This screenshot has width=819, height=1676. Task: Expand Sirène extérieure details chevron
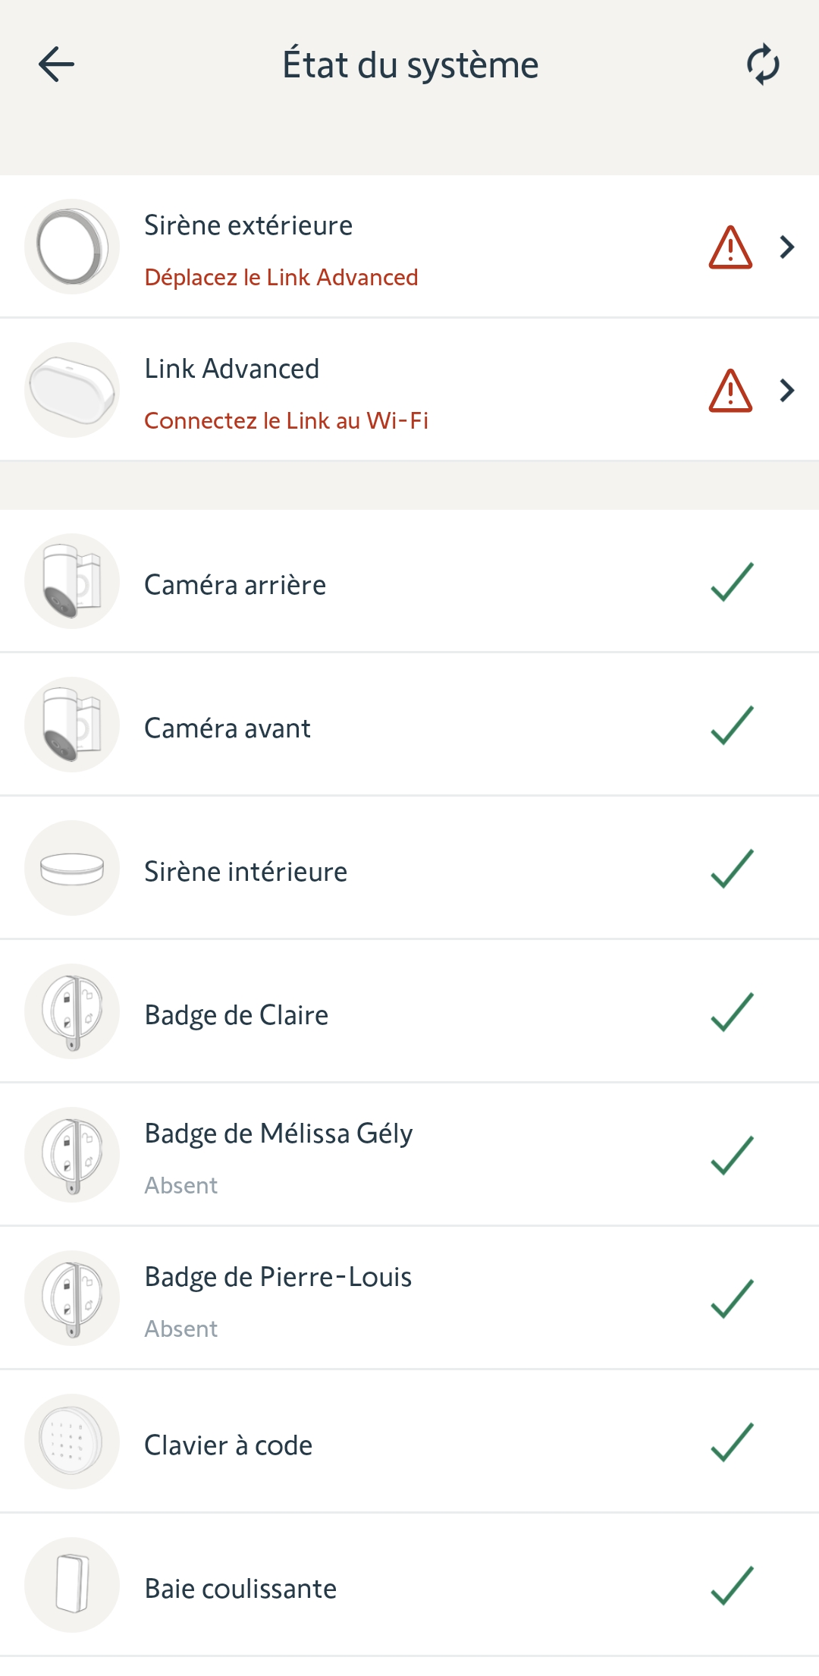click(x=787, y=247)
